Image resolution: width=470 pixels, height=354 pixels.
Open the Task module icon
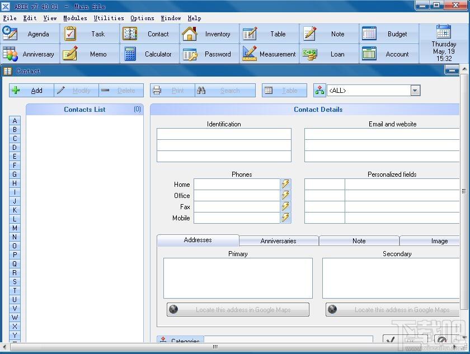point(70,34)
